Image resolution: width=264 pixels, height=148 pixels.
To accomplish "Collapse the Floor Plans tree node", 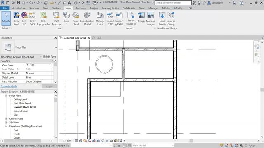I will [x=6, y=95].
